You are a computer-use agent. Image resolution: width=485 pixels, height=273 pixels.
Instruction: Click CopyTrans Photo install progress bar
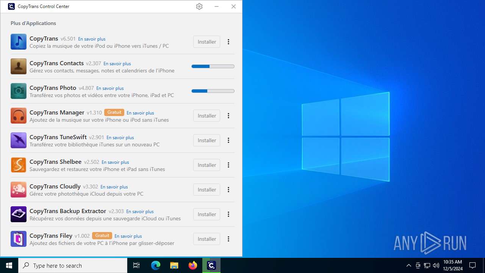click(x=213, y=91)
